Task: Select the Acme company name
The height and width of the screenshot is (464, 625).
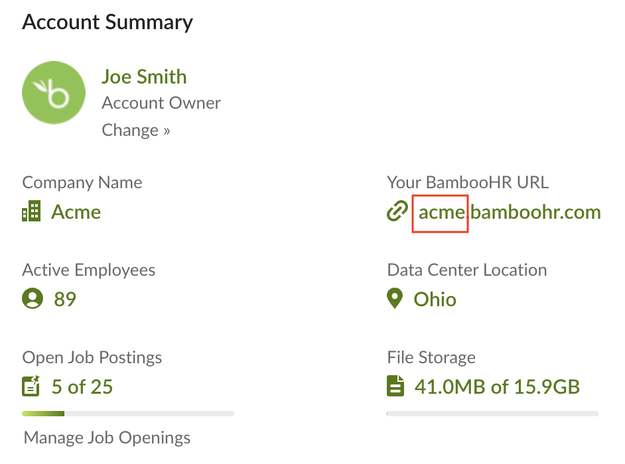Action: [76, 211]
